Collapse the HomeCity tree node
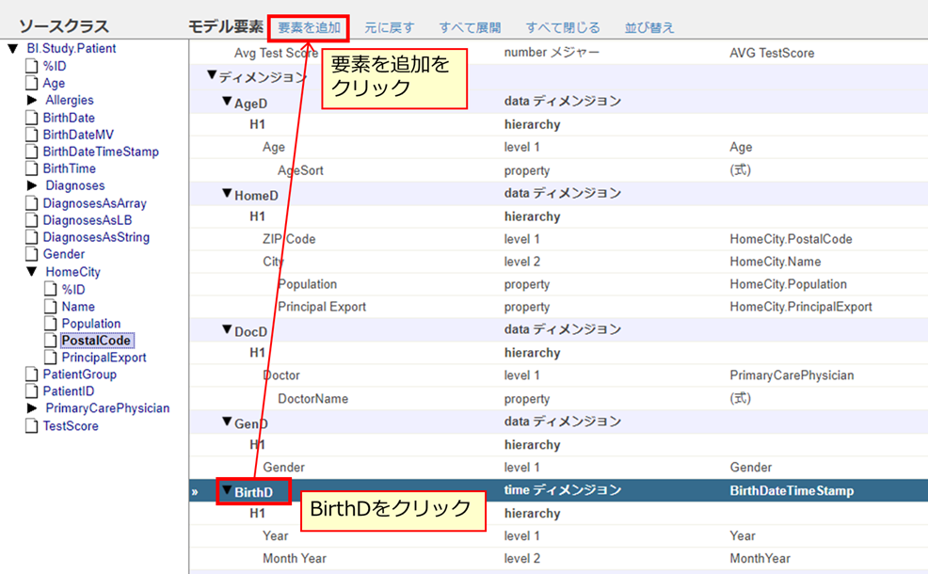The height and width of the screenshot is (574, 928). click(x=32, y=272)
